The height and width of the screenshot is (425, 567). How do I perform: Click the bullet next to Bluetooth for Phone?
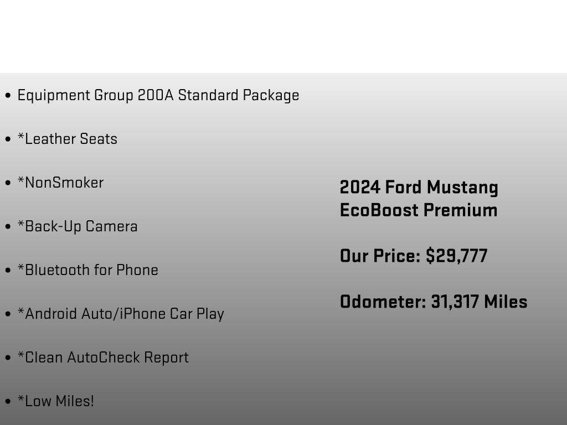pyautogui.click(x=8, y=271)
